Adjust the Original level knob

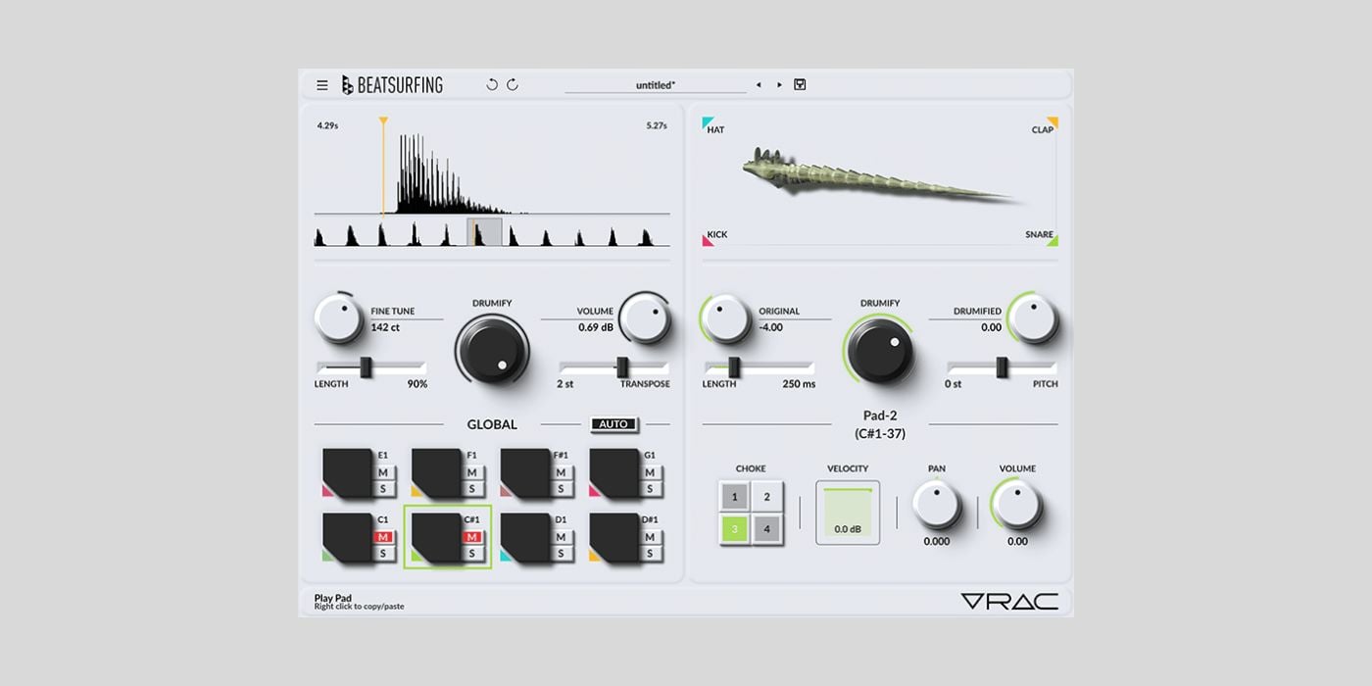tap(726, 319)
